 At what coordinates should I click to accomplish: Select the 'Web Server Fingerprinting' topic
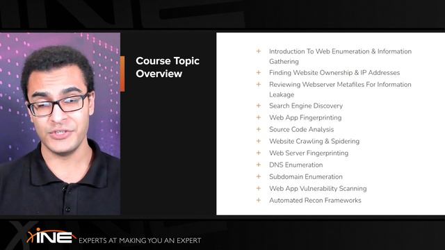click(309, 153)
